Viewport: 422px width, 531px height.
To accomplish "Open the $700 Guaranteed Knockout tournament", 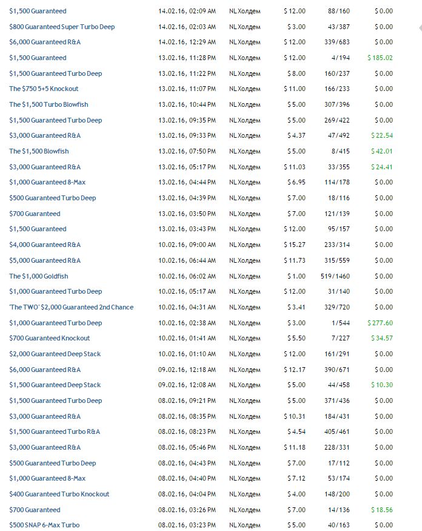I will click(x=50, y=338).
